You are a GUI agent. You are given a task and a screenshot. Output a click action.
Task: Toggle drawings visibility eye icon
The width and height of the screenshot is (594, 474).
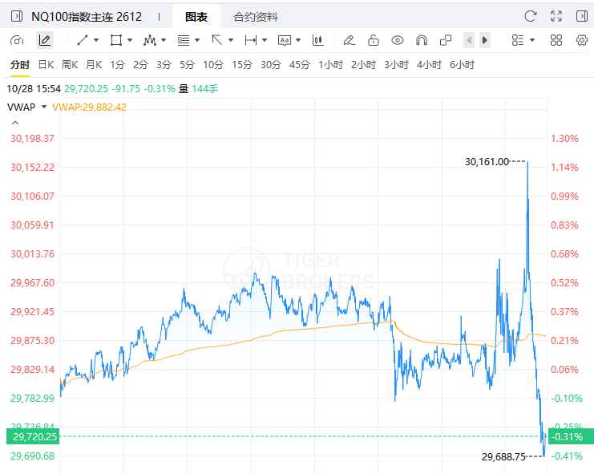pyautogui.click(x=398, y=40)
